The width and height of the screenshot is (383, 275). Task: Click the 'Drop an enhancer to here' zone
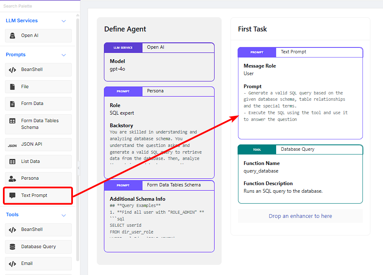[x=300, y=216]
